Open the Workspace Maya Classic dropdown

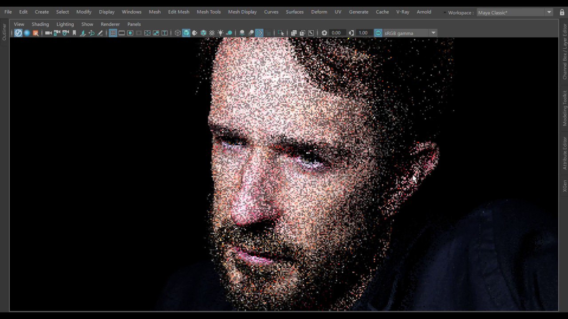pyautogui.click(x=515, y=12)
